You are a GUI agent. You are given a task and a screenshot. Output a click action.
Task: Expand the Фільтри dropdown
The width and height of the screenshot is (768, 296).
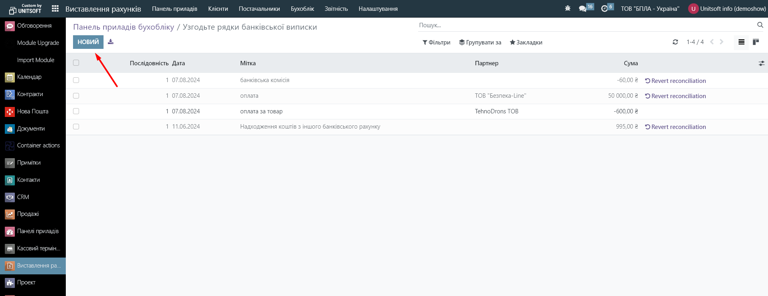coord(436,42)
